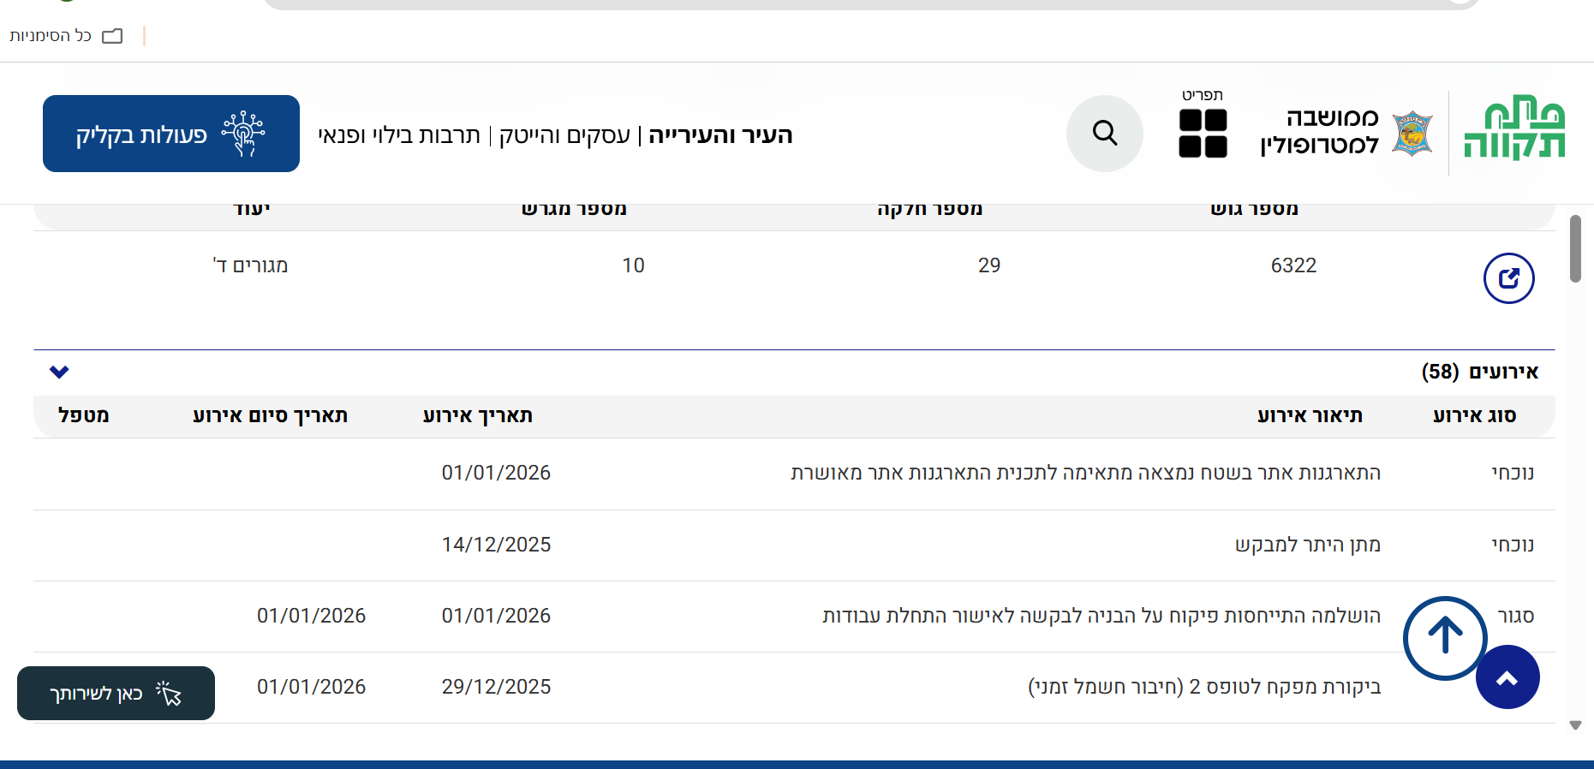Click the magnifying glass search button
The image size is (1594, 769).
pos(1104,134)
